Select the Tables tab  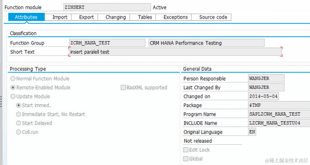(145, 17)
